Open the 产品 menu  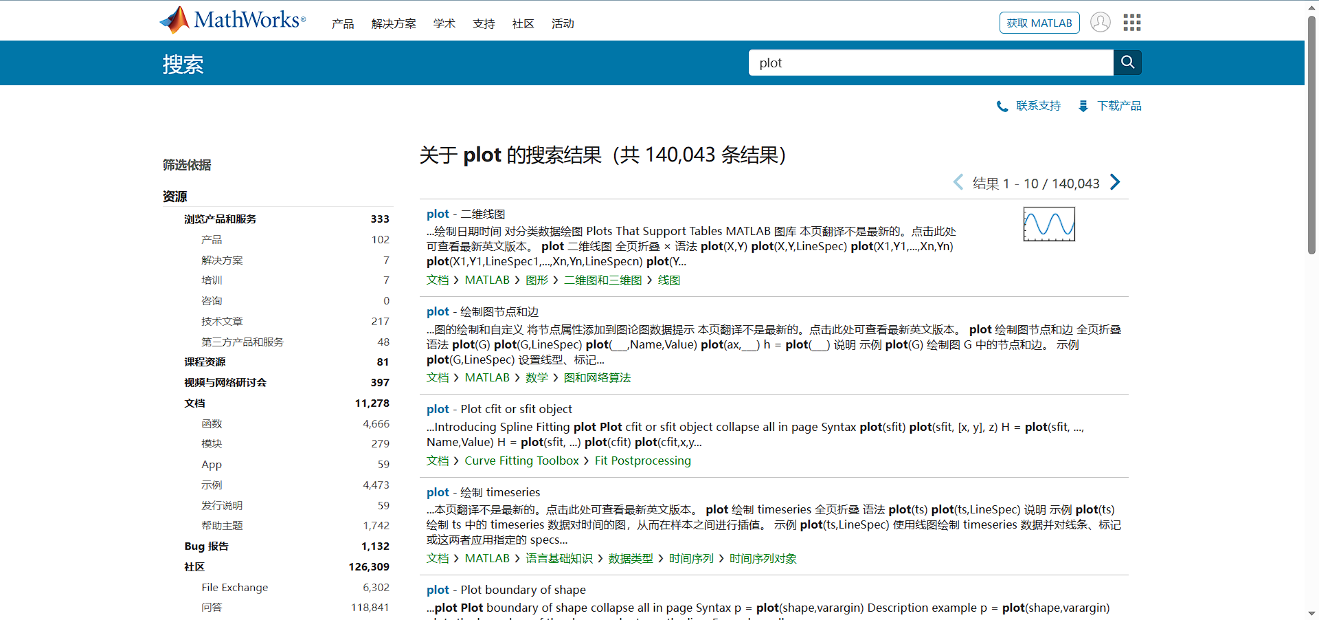pyautogui.click(x=343, y=24)
